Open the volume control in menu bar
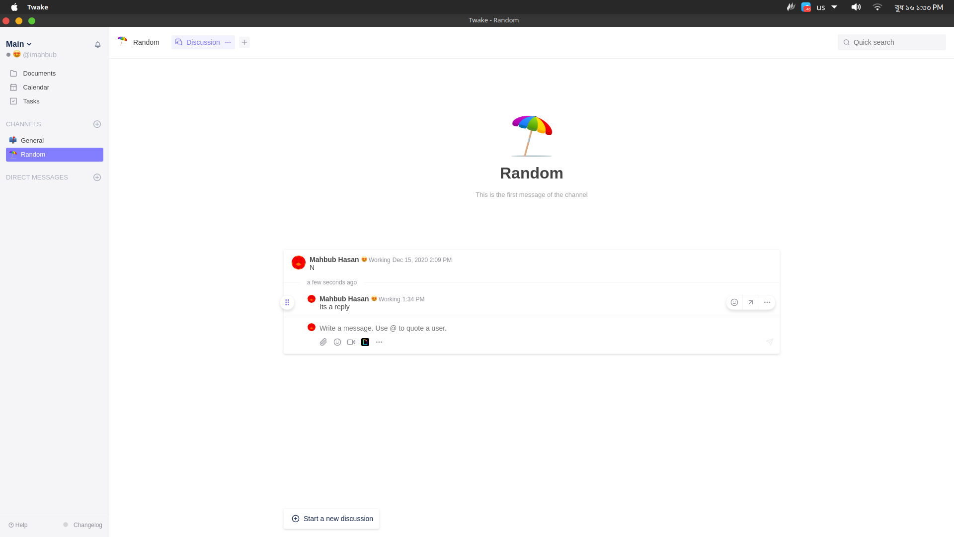The width and height of the screenshot is (954, 537). pos(856,7)
